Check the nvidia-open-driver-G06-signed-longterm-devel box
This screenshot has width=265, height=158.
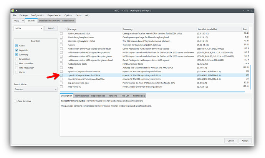tap(61, 60)
